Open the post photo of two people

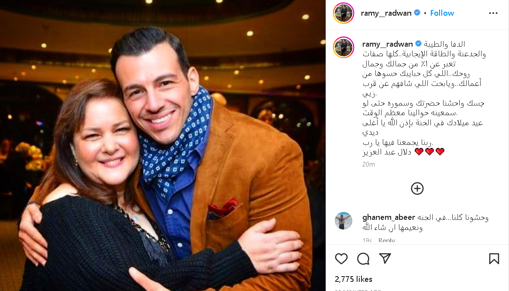click(x=163, y=145)
